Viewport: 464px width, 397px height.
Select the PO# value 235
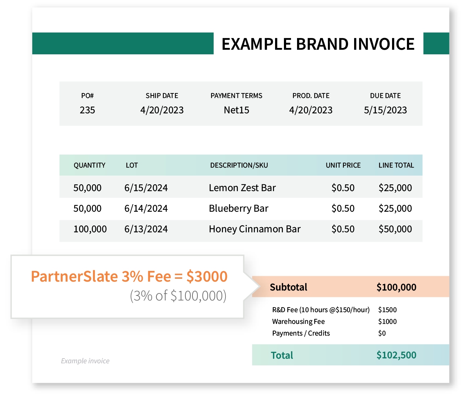(87, 110)
